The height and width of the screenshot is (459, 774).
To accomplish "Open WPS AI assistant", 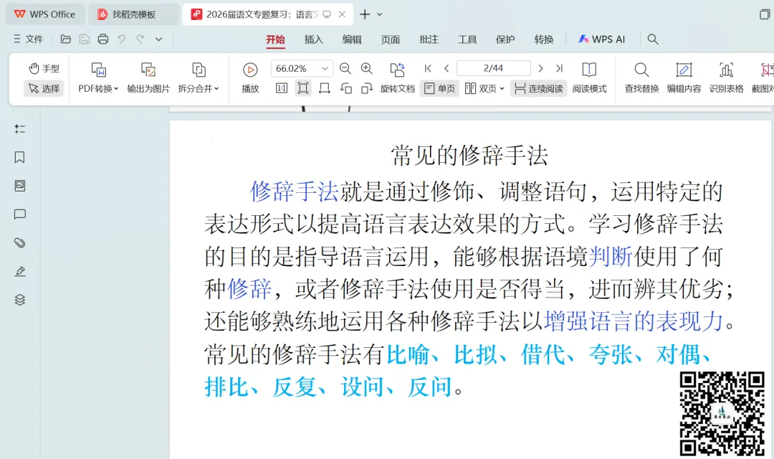I will (x=602, y=39).
